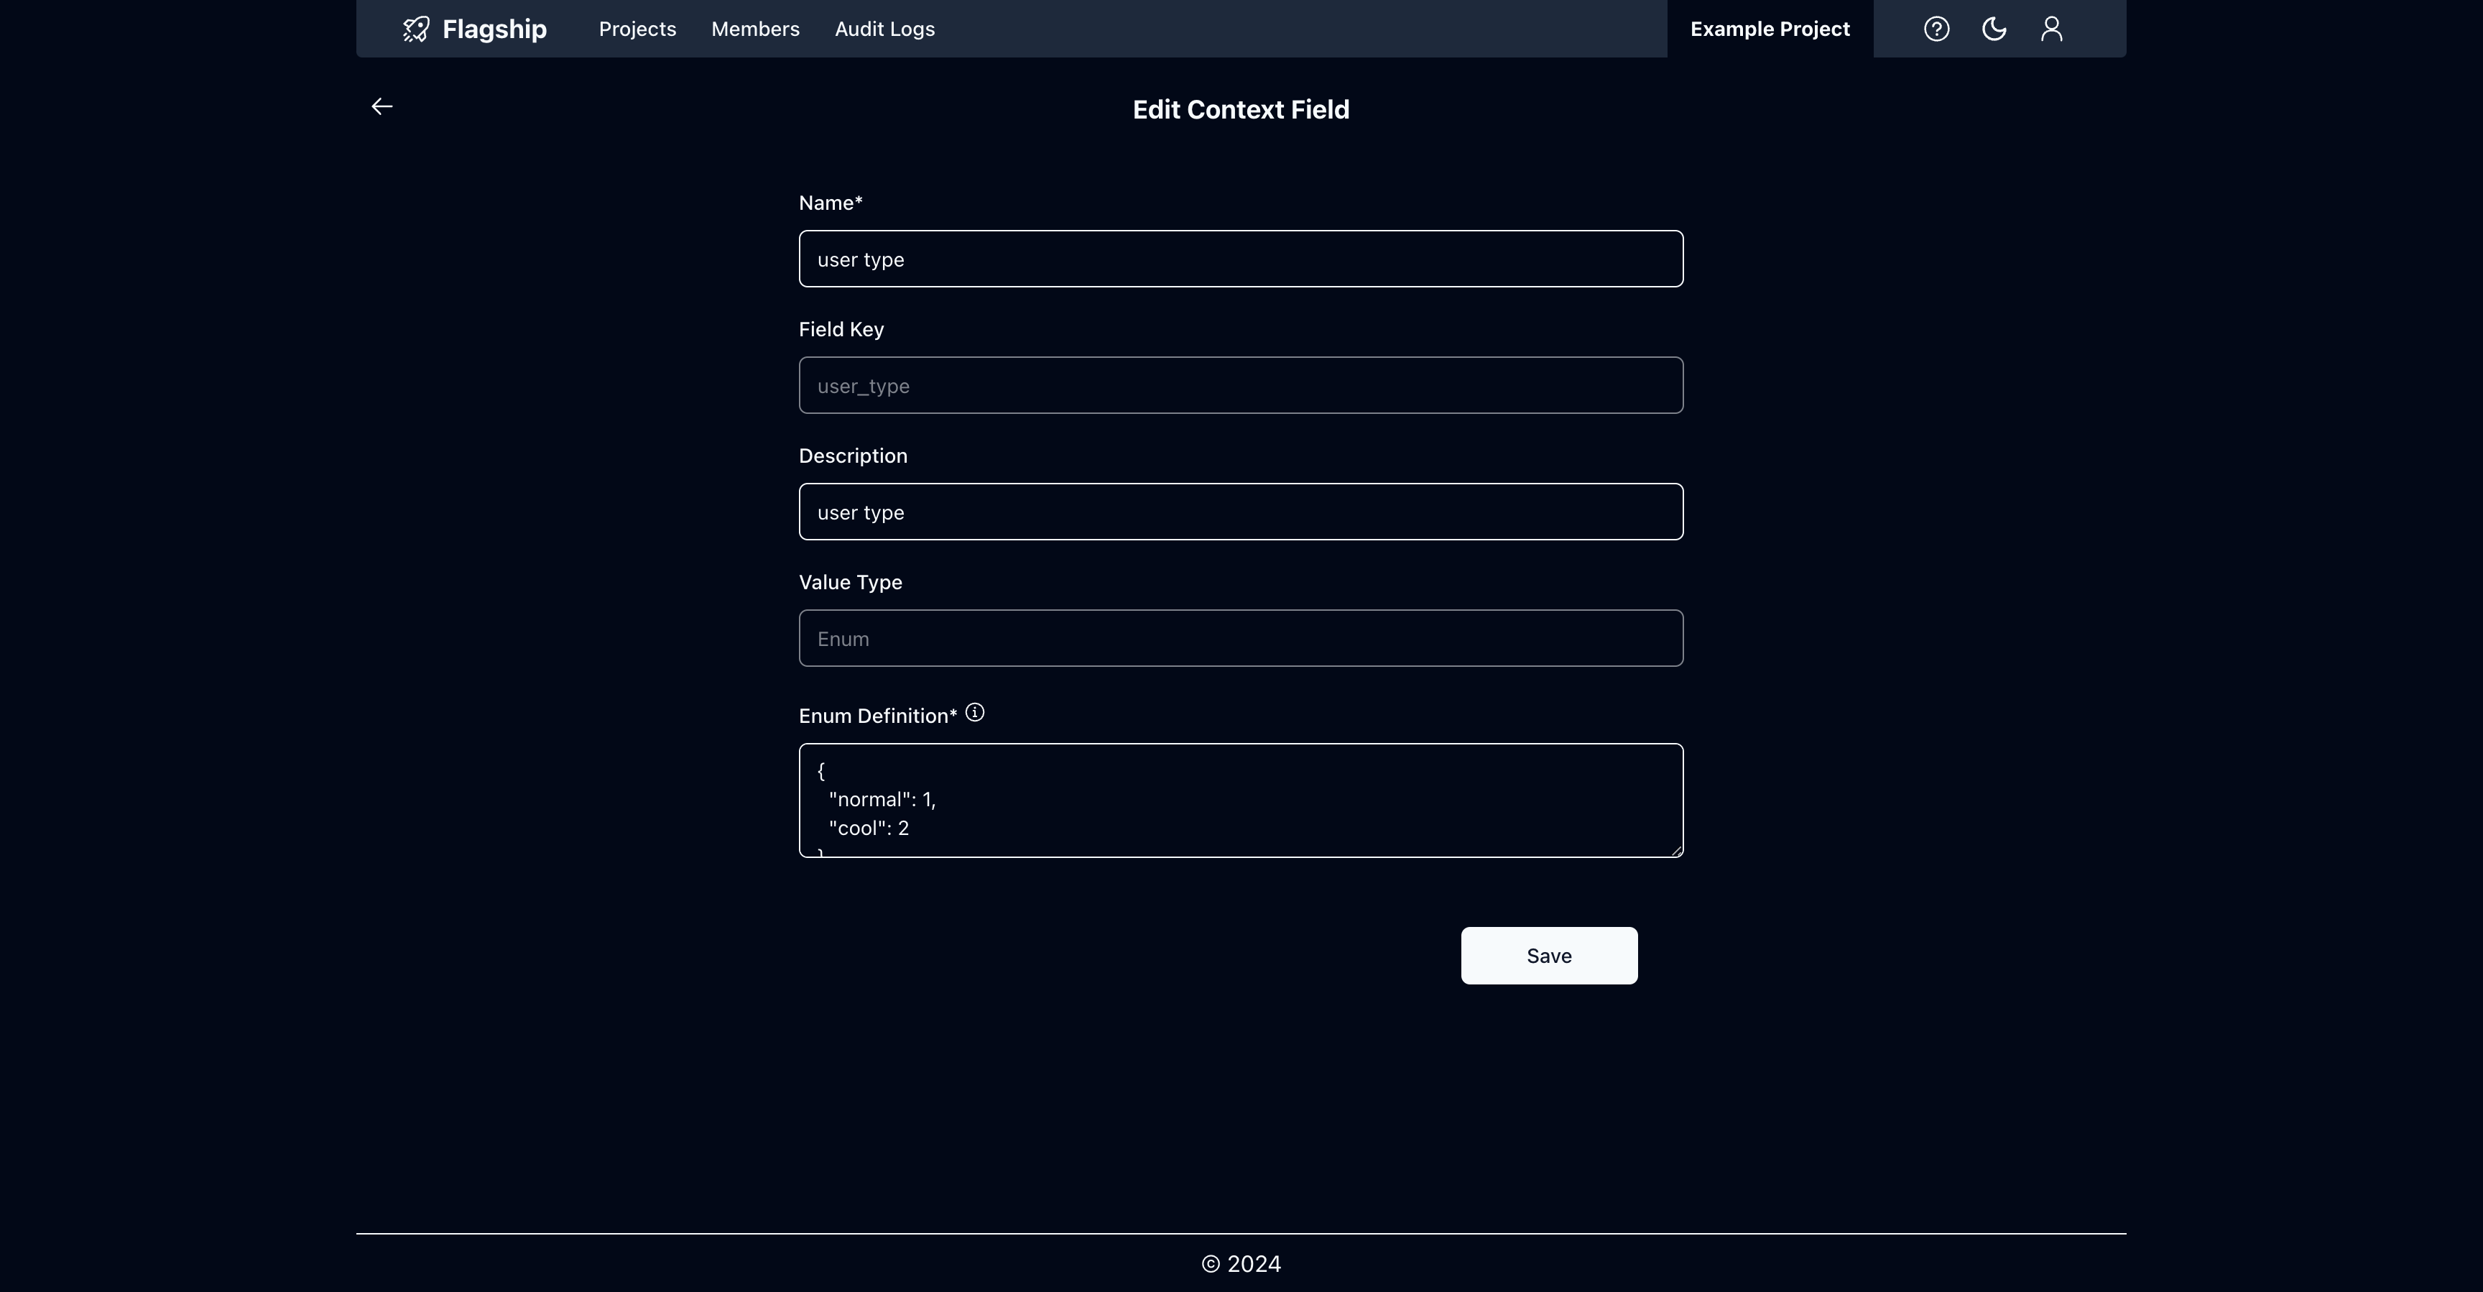2483x1292 pixels.
Task: Focus the Description input field
Action: click(x=1241, y=512)
